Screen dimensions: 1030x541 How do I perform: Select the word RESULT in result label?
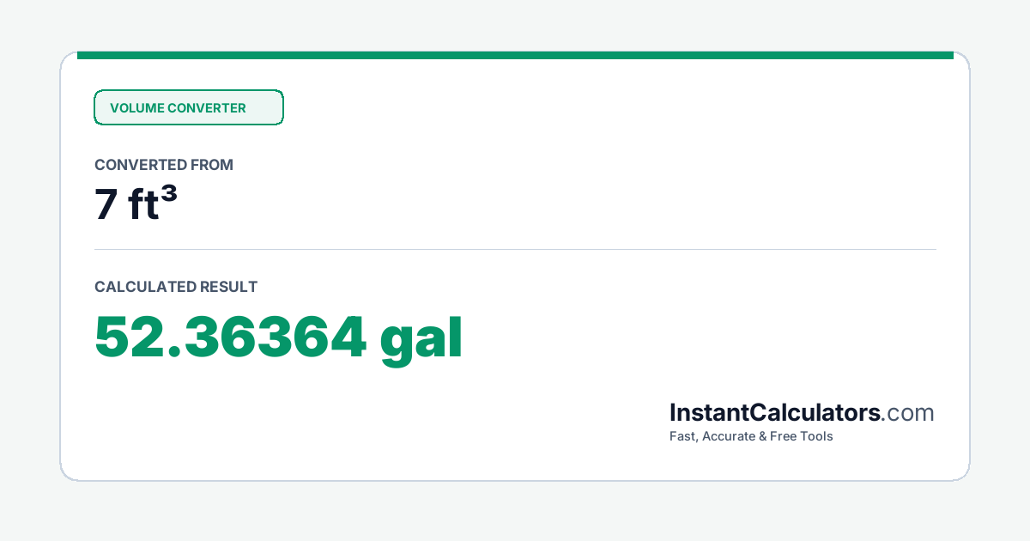(x=228, y=287)
